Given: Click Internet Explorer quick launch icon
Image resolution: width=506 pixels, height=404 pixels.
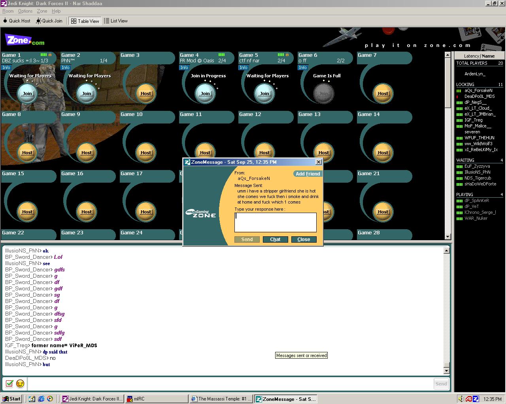Looking at the screenshot, I should [x=41, y=399].
